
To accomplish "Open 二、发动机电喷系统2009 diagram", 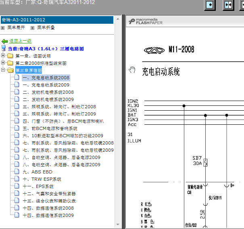I will (48, 99).
